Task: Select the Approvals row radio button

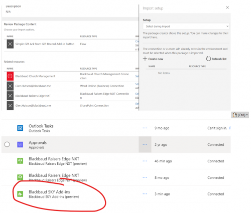Action: tap(7, 144)
